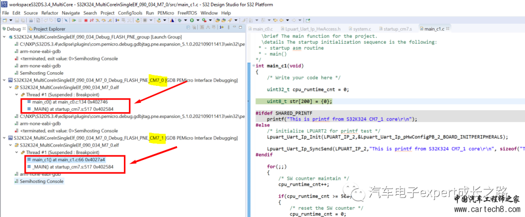This screenshot has width=525, height=217.
Task: Open the New dropdown arrow in the toolbar
Action: 11,20
